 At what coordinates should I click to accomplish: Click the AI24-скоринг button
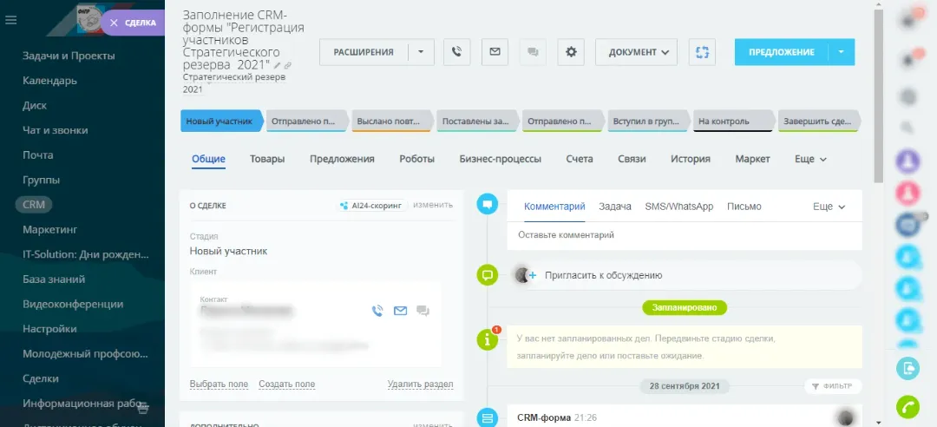pyautogui.click(x=373, y=205)
